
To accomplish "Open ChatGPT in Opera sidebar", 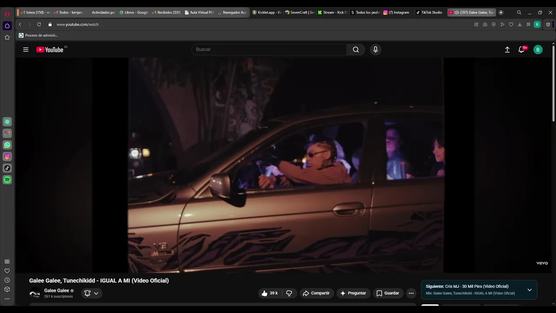I will [x=7, y=122].
